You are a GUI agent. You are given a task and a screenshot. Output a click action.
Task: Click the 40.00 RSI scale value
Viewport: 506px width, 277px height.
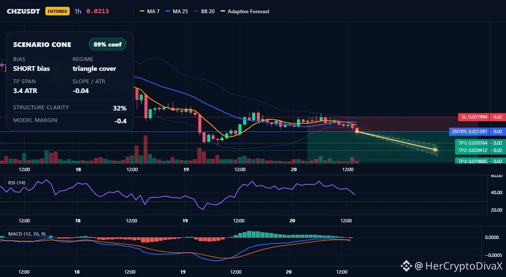[x=496, y=192]
